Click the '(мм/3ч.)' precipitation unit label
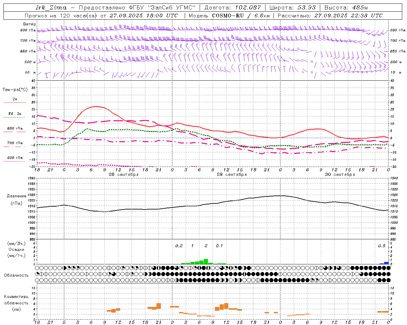 point(17,244)
